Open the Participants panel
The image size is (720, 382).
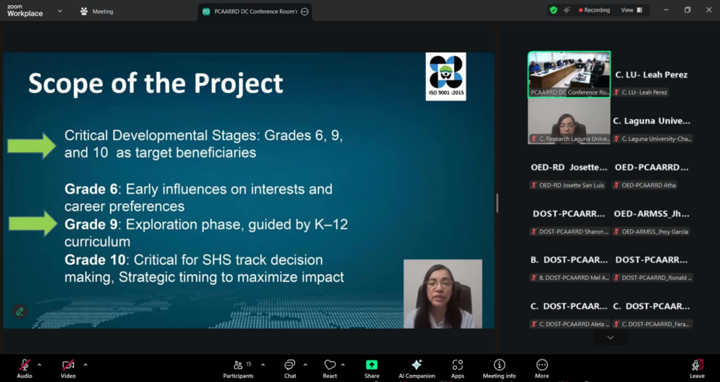pos(237,369)
